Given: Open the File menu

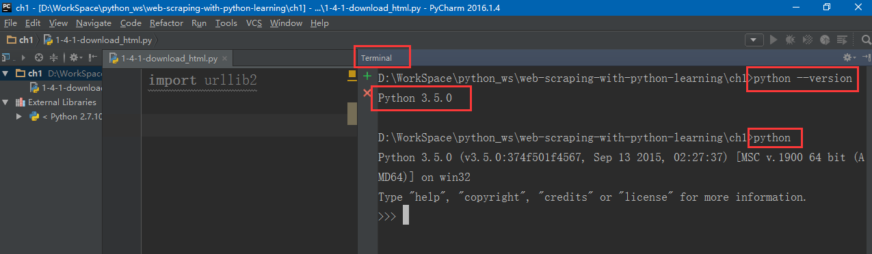Looking at the screenshot, I should point(10,23).
